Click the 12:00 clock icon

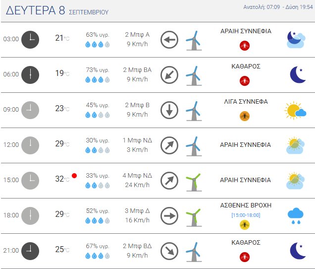[30, 145]
